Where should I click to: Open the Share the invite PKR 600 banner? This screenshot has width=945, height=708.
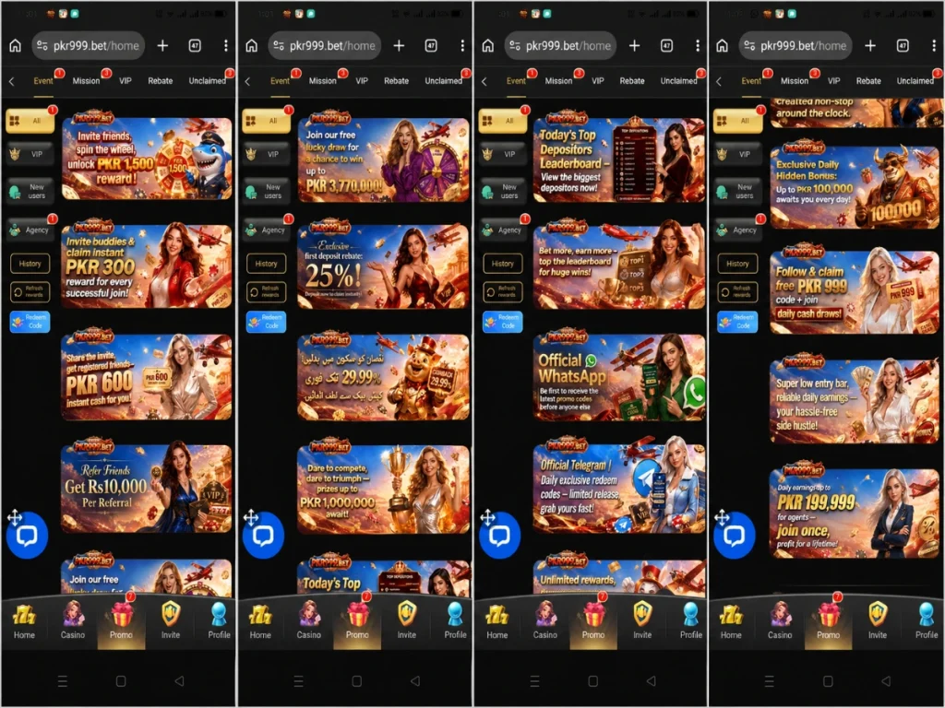pyautogui.click(x=147, y=375)
